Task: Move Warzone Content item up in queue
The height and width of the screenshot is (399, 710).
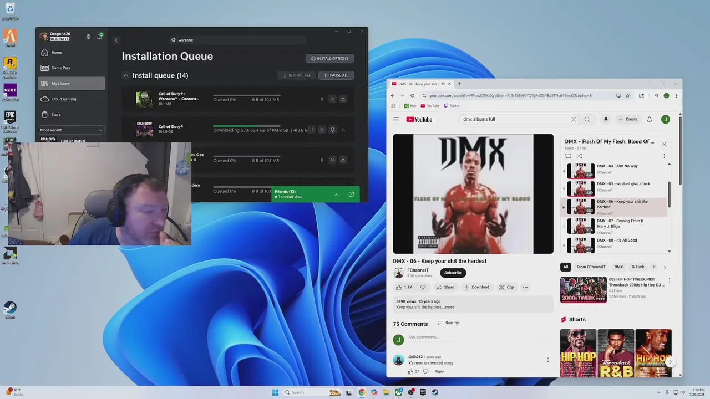Action: (343, 99)
